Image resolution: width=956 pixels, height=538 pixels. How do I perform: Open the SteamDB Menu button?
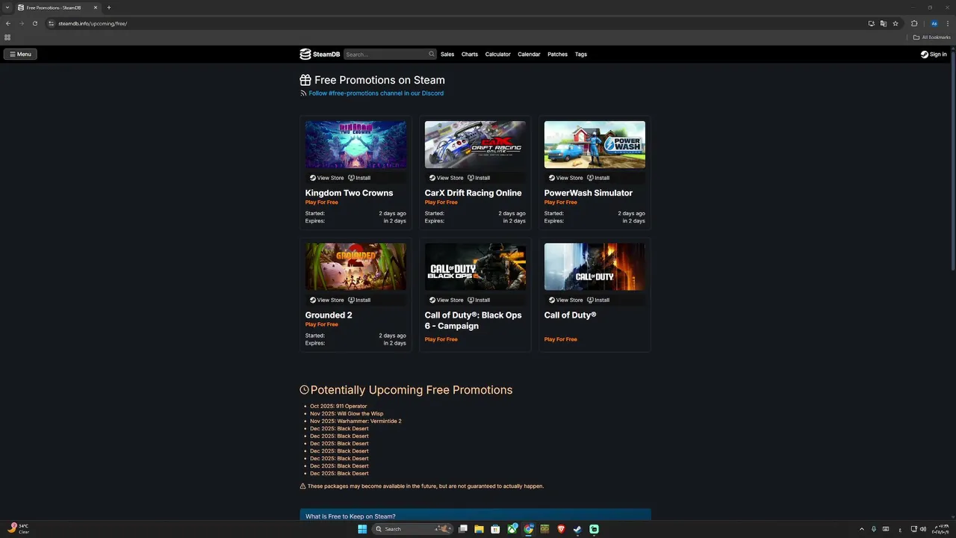click(20, 54)
